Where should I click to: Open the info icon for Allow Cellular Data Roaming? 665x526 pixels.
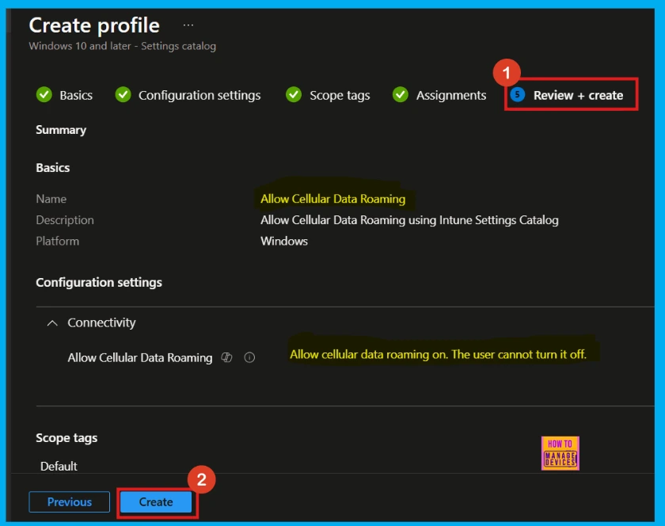[249, 357]
